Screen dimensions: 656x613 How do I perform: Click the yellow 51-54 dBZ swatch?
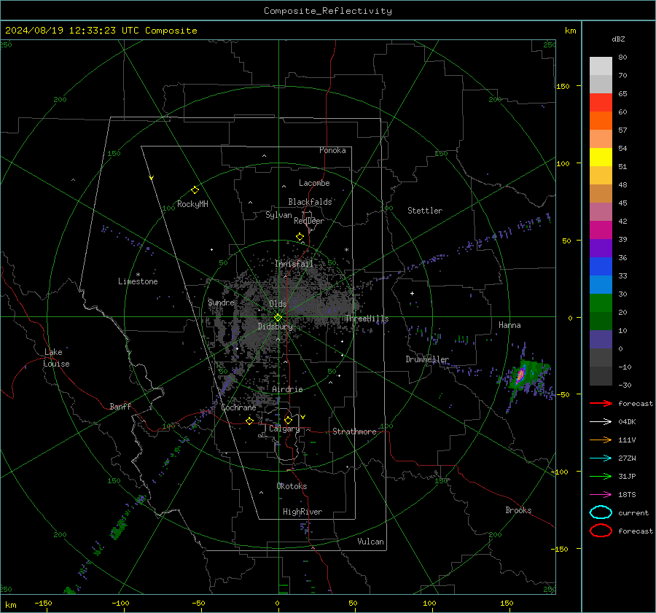pos(601,157)
